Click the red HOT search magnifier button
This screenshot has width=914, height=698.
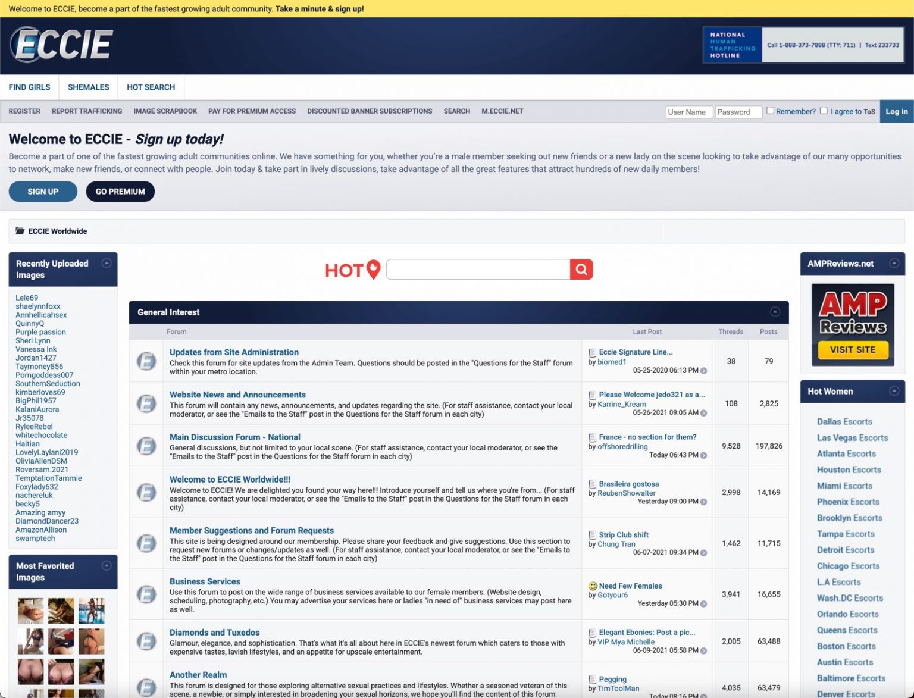click(581, 270)
